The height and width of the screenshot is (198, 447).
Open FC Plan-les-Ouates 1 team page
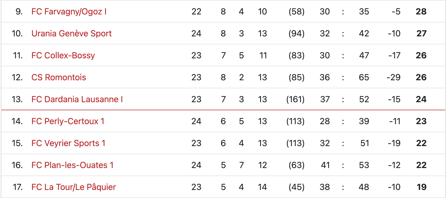point(73,165)
